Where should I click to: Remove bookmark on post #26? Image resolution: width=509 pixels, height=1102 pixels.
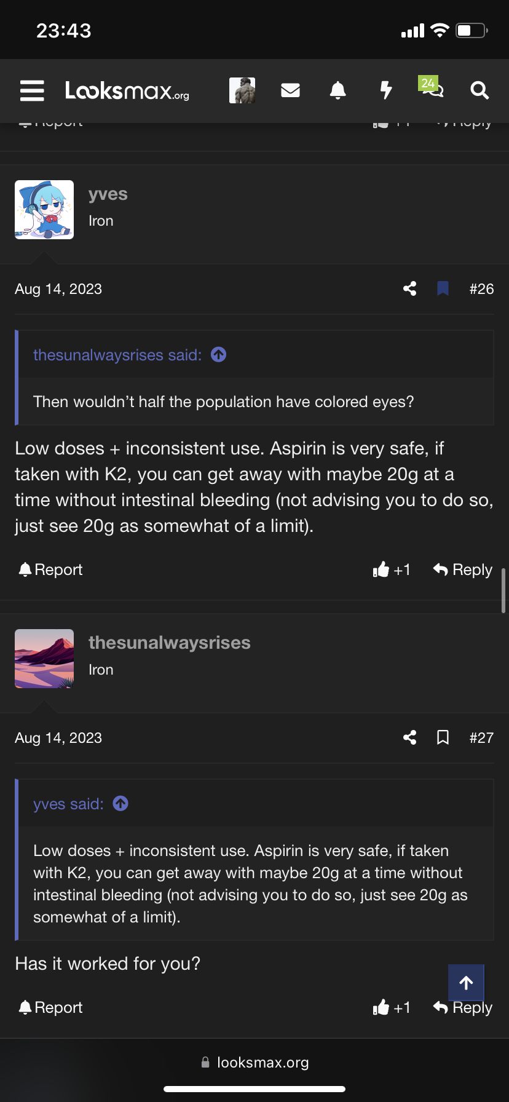pyautogui.click(x=443, y=288)
